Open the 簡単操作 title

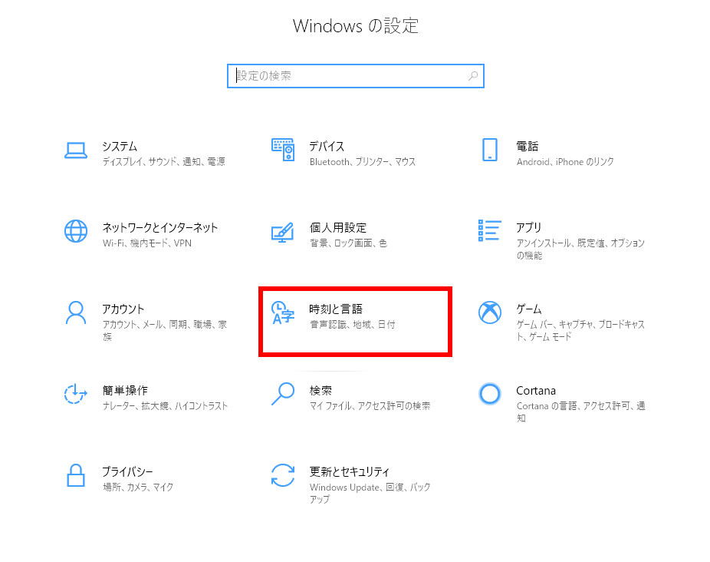(125, 390)
